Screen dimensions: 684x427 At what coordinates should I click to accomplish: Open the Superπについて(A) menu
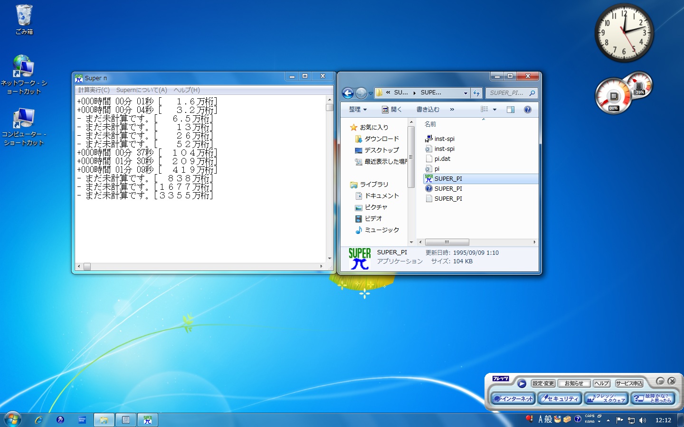142,90
